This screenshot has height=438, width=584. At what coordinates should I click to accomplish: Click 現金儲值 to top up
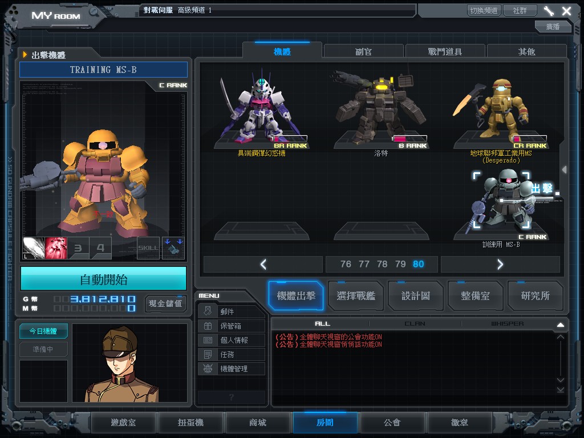point(165,303)
